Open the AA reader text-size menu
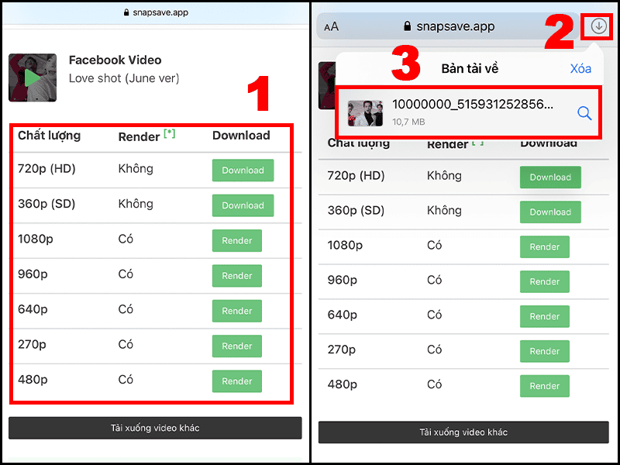This screenshot has height=465, width=620. pyautogui.click(x=332, y=26)
